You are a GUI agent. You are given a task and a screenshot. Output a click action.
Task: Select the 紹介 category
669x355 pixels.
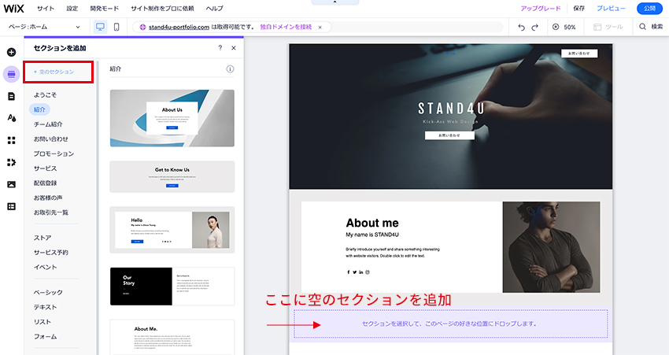point(39,109)
